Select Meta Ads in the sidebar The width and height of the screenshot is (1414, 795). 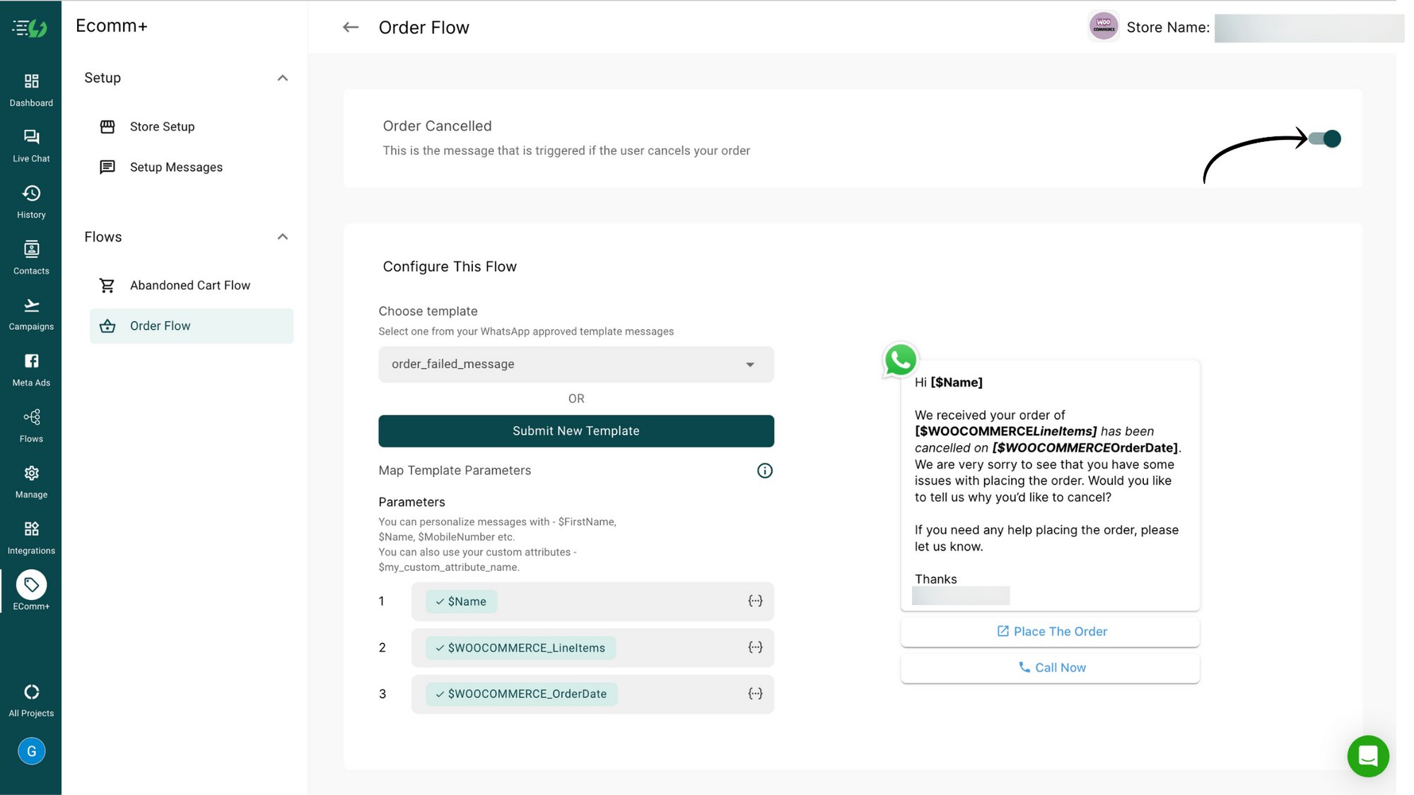(x=30, y=367)
